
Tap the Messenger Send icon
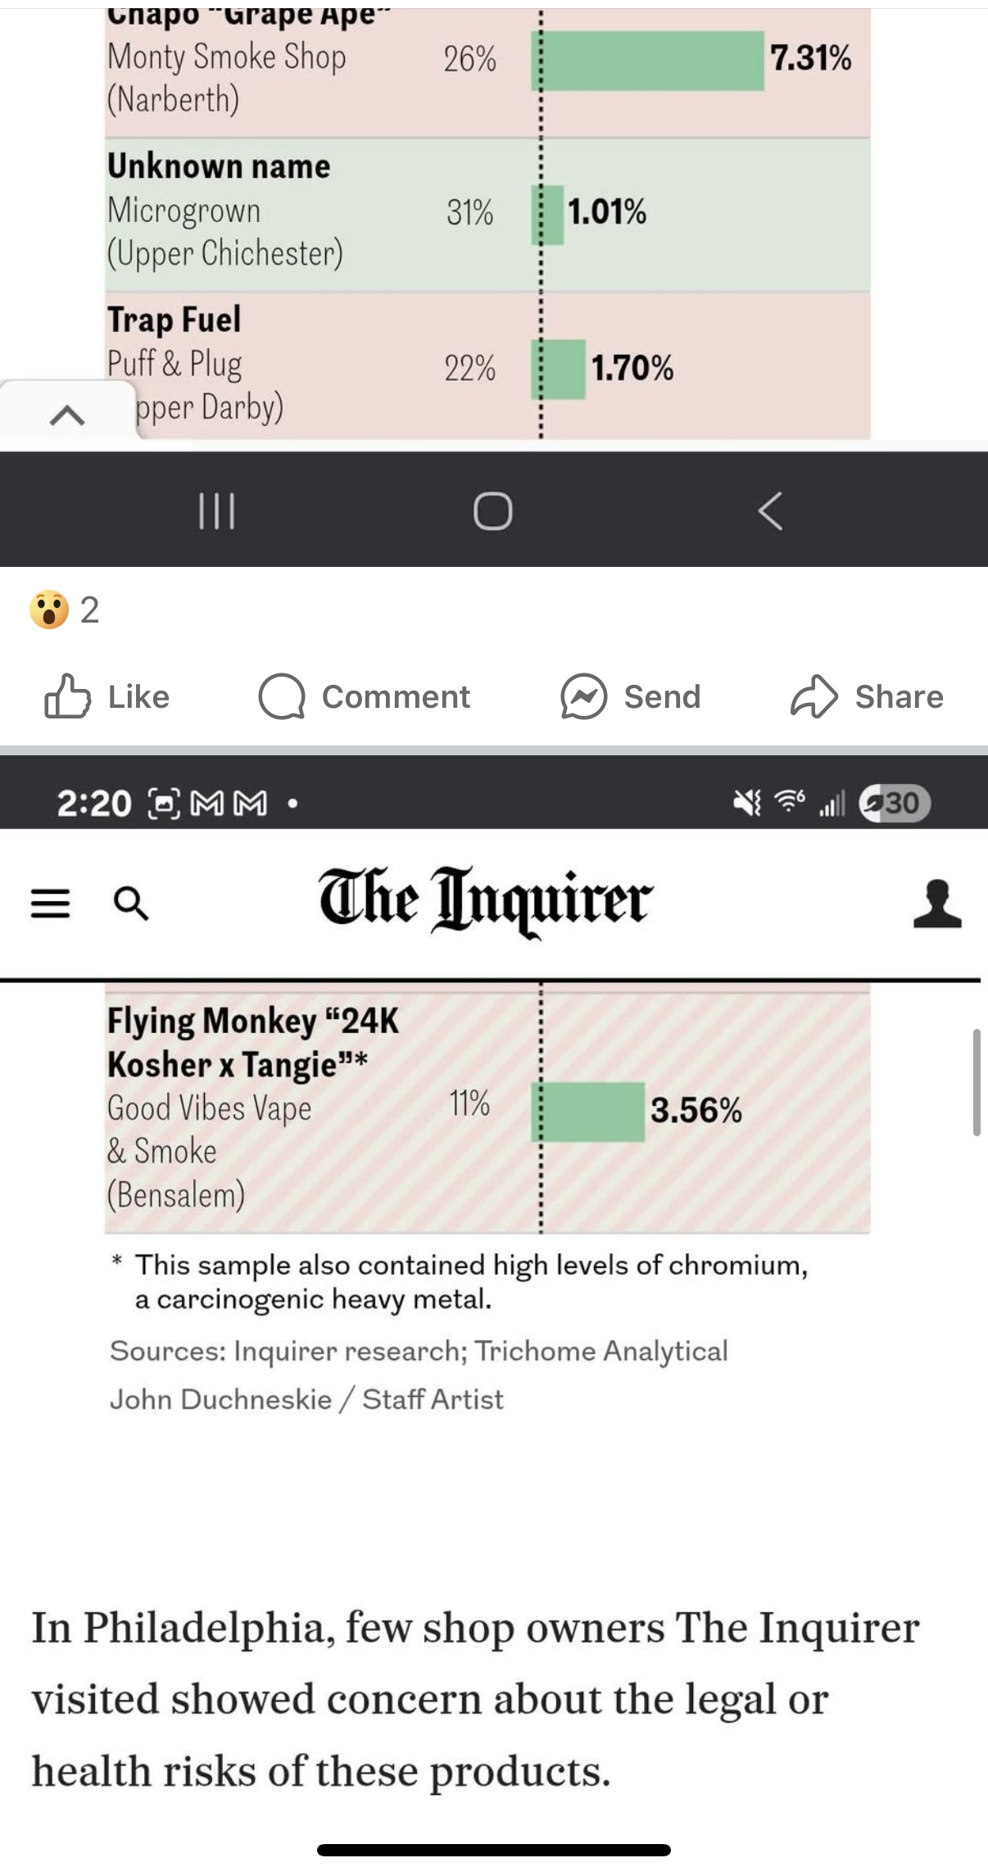[x=583, y=696]
